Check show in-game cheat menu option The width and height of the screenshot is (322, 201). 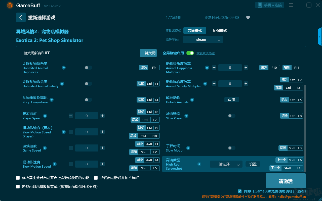tap(18, 187)
